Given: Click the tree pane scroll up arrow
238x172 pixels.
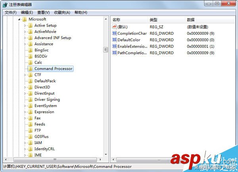Looking at the screenshot, I should (x=106, y=19).
